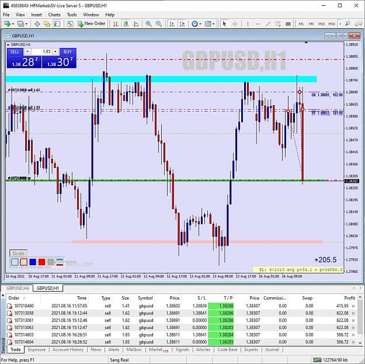The height and width of the screenshot is (364, 365).
Task: Increase lot volume with up arrow
Action: [x=55, y=51]
